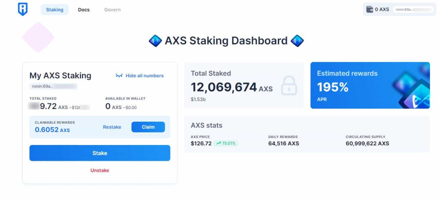The image size is (441, 200).
Task: Click the AXS diamond icon right of dashboard title
Action: point(297,41)
